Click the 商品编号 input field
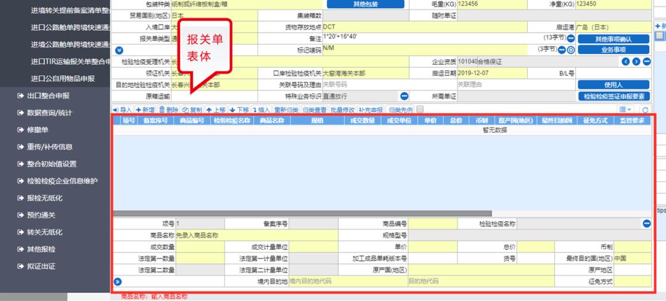This screenshot has width=666, height=301. (x=433, y=224)
